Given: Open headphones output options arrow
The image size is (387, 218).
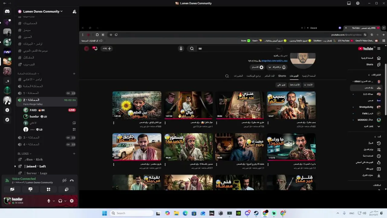Looking at the screenshot, I should pyautogui.click(x=65, y=201).
